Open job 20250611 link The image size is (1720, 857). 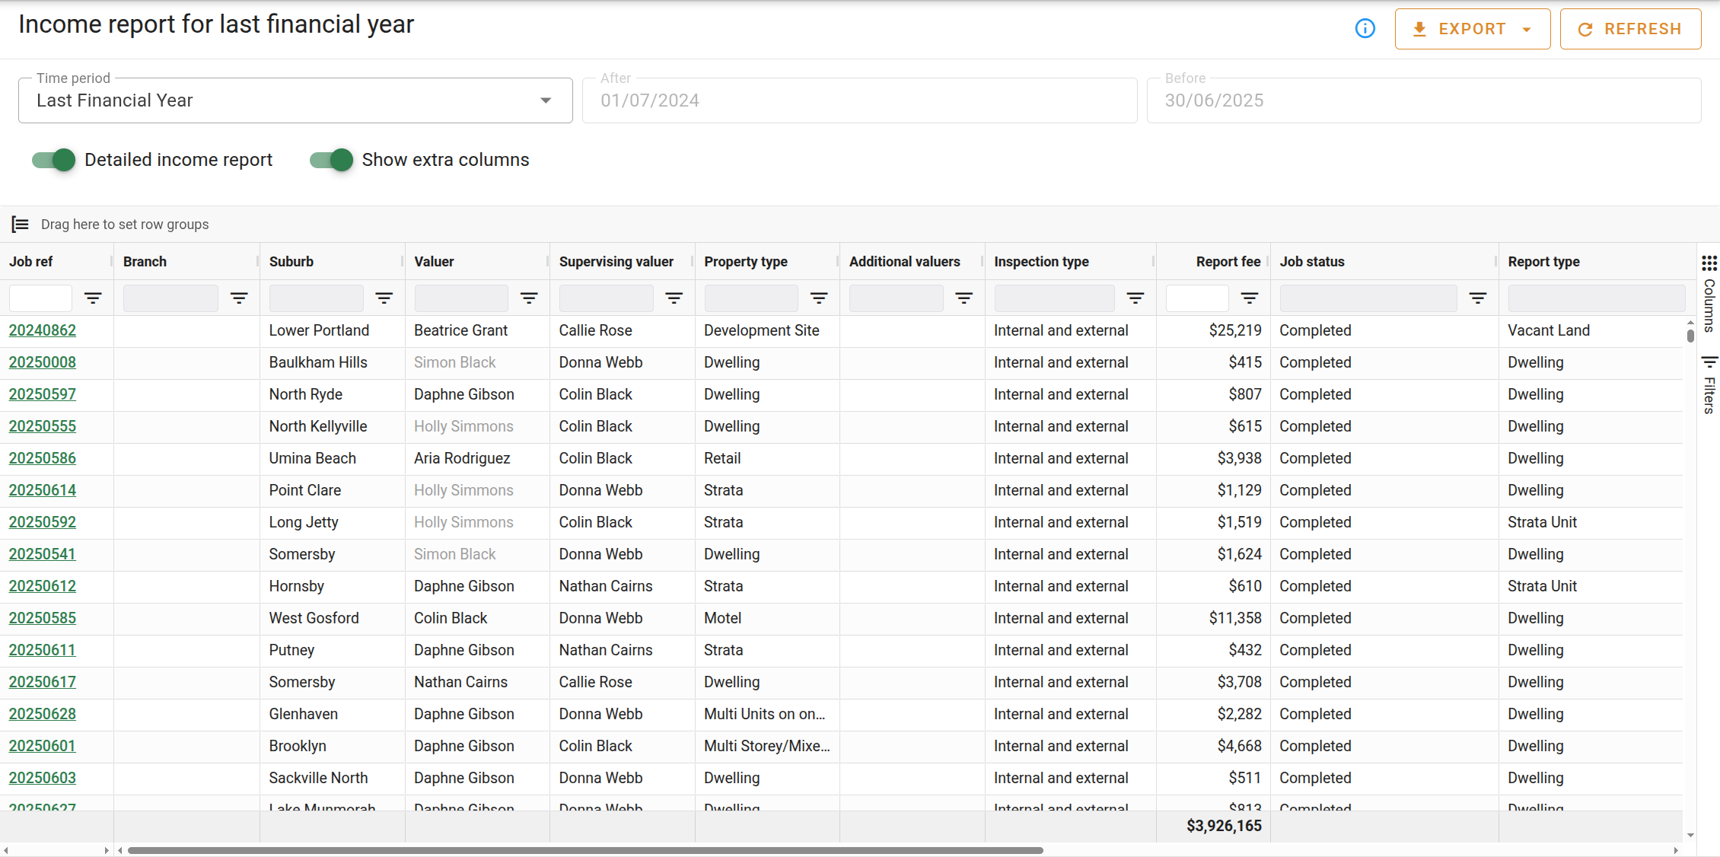tap(43, 650)
